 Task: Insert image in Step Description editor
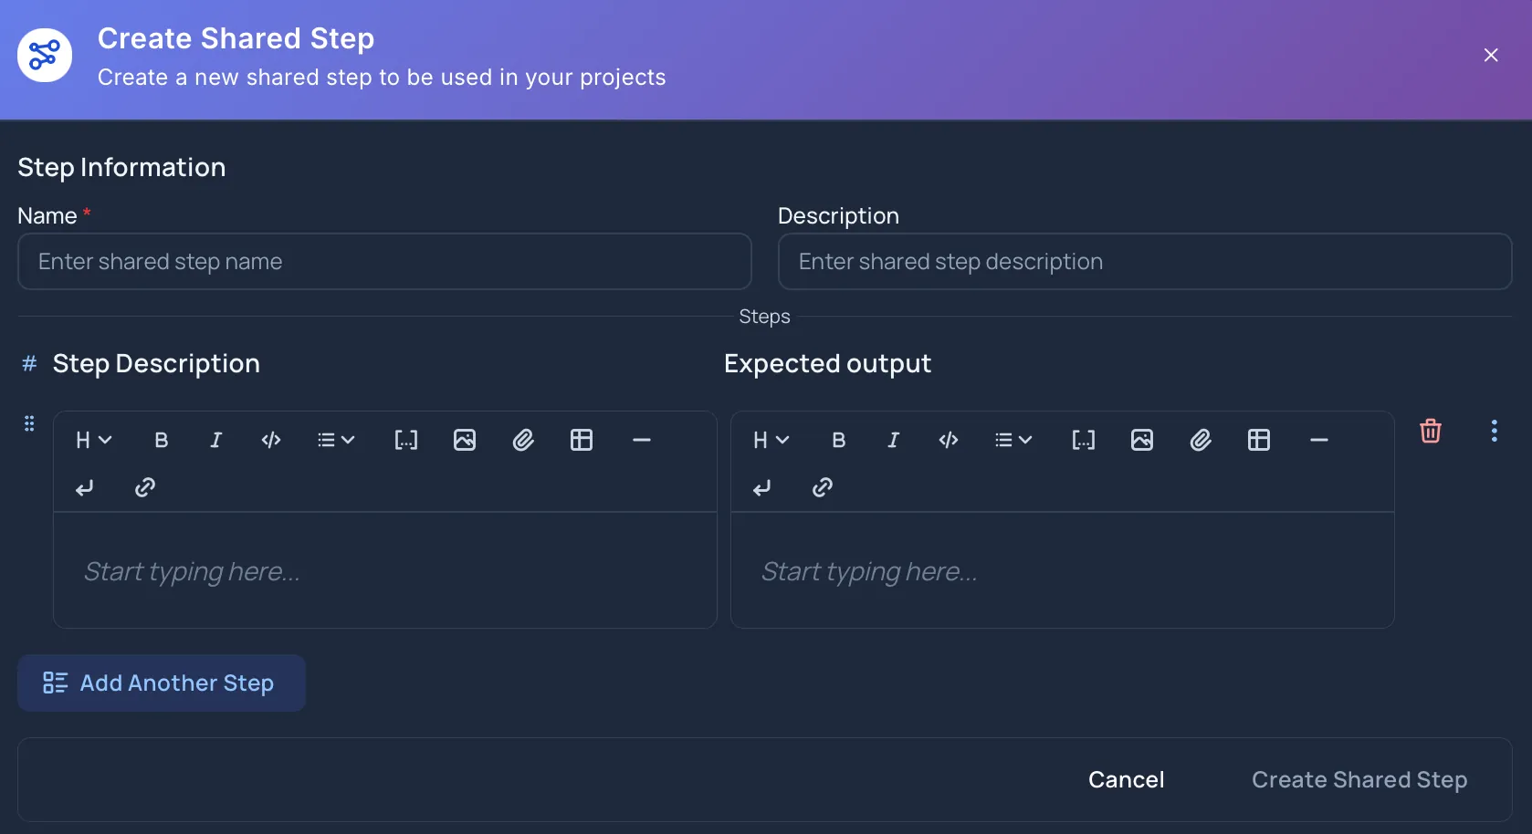pyautogui.click(x=465, y=440)
